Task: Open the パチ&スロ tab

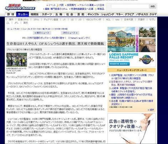Action: click(142, 14)
